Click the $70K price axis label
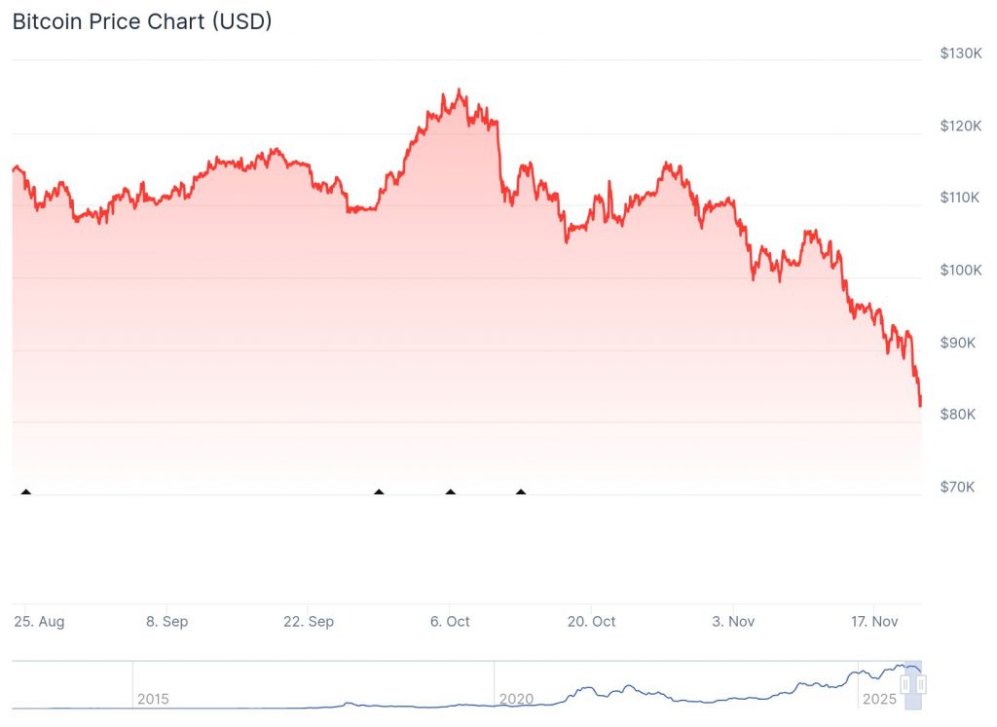The height and width of the screenshot is (727, 997). [x=959, y=487]
